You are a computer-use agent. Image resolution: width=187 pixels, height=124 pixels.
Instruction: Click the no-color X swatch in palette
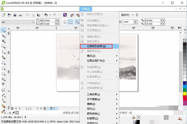click(x=185, y=40)
